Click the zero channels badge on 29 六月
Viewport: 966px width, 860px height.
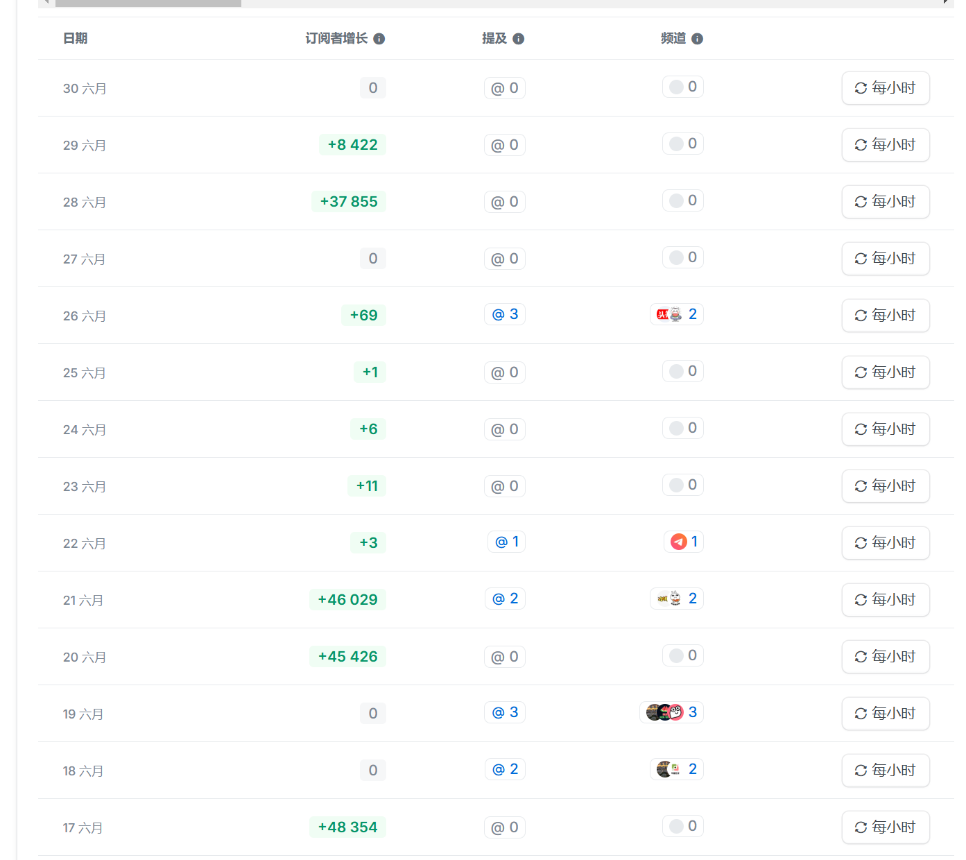683,144
